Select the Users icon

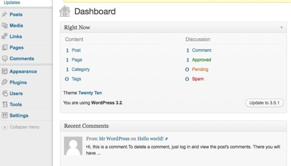(5, 93)
